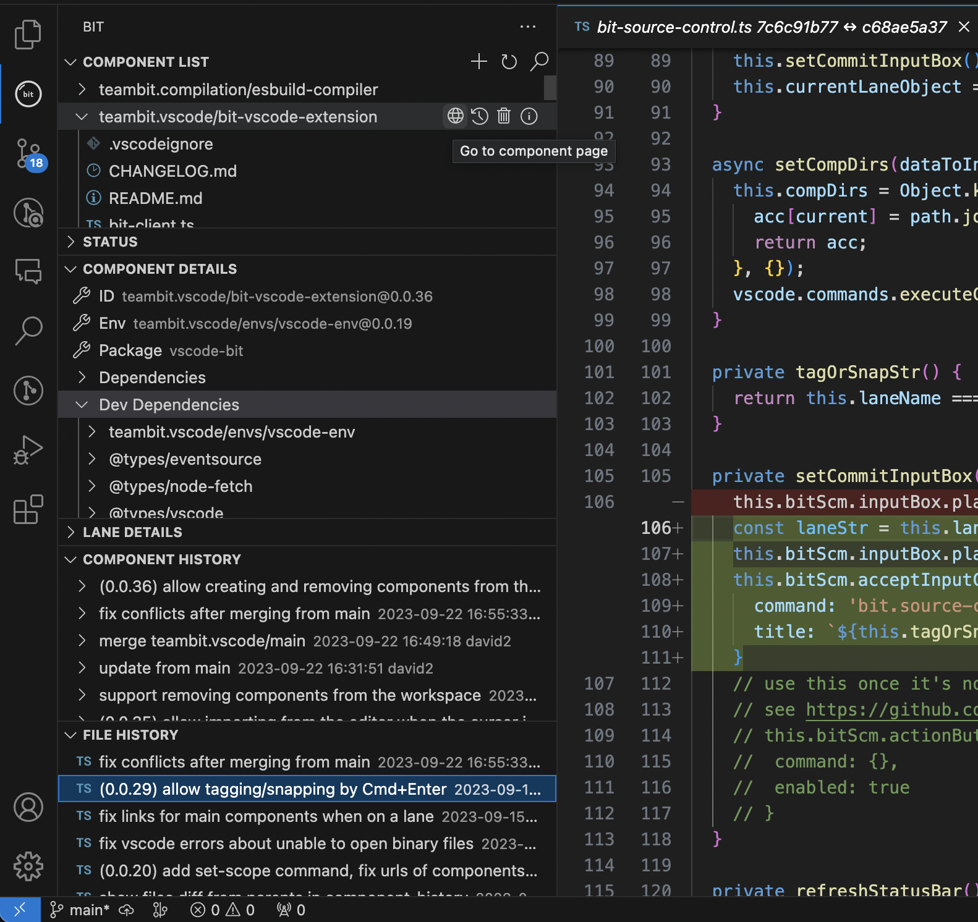The width and height of the screenshot is (978, 922).
Task: Open the remote chat/comments view icon
Action: point(28,271)
